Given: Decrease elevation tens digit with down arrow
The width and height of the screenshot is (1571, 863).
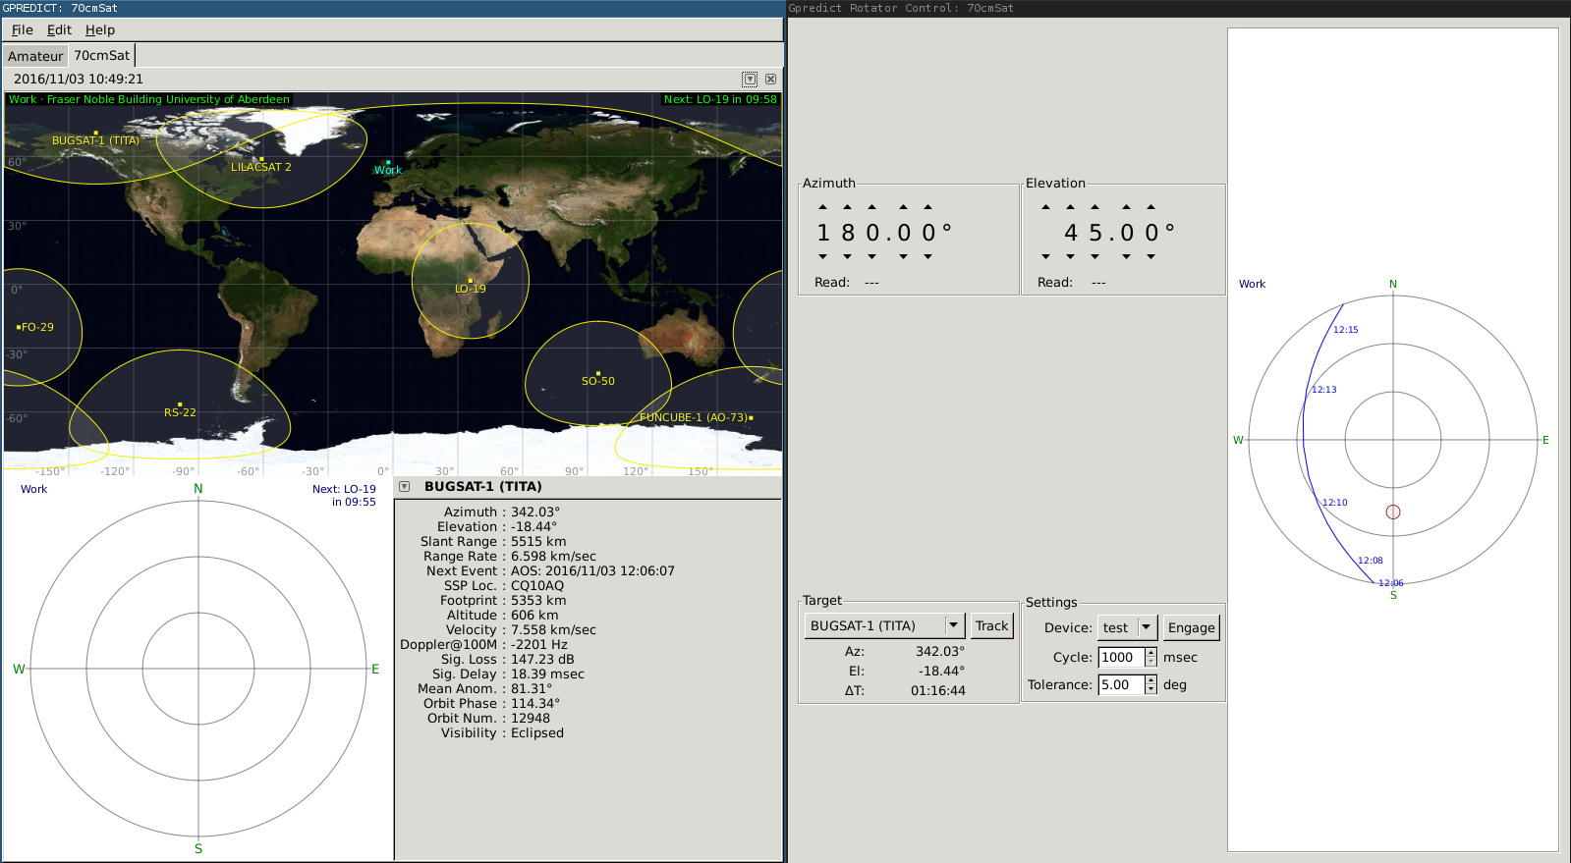Looking at the screenshot, I should point(1070,257).
